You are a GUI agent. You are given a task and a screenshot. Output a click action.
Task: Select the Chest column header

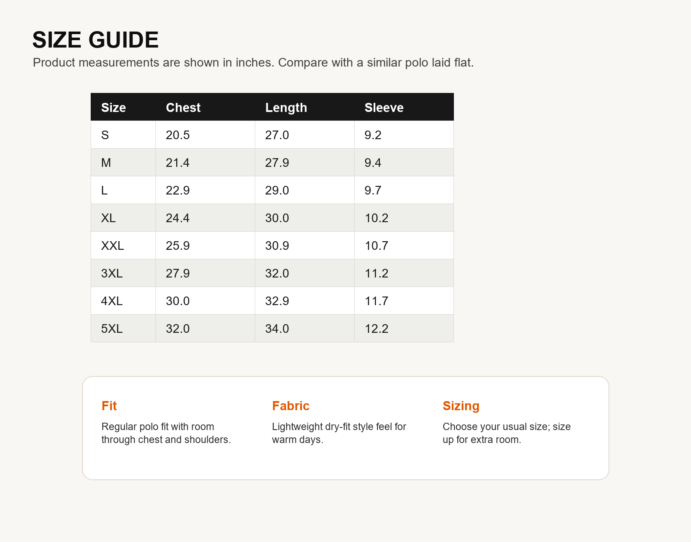[x=183, y=107]
